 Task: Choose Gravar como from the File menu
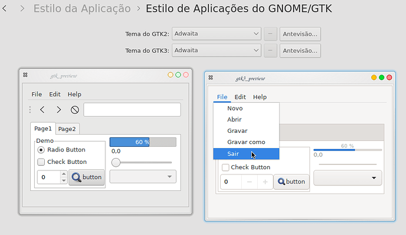coord(246,142)
